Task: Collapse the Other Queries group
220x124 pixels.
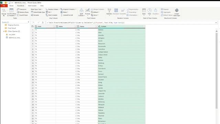Action: coord(4,31)
